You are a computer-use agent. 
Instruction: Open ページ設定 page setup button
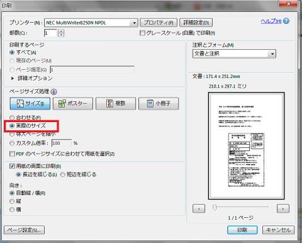[x=24, y=230]
